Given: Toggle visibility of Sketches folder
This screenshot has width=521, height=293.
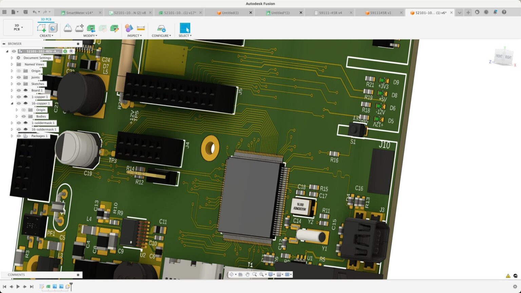Looking at the screenshot, I should click(19, 84).
